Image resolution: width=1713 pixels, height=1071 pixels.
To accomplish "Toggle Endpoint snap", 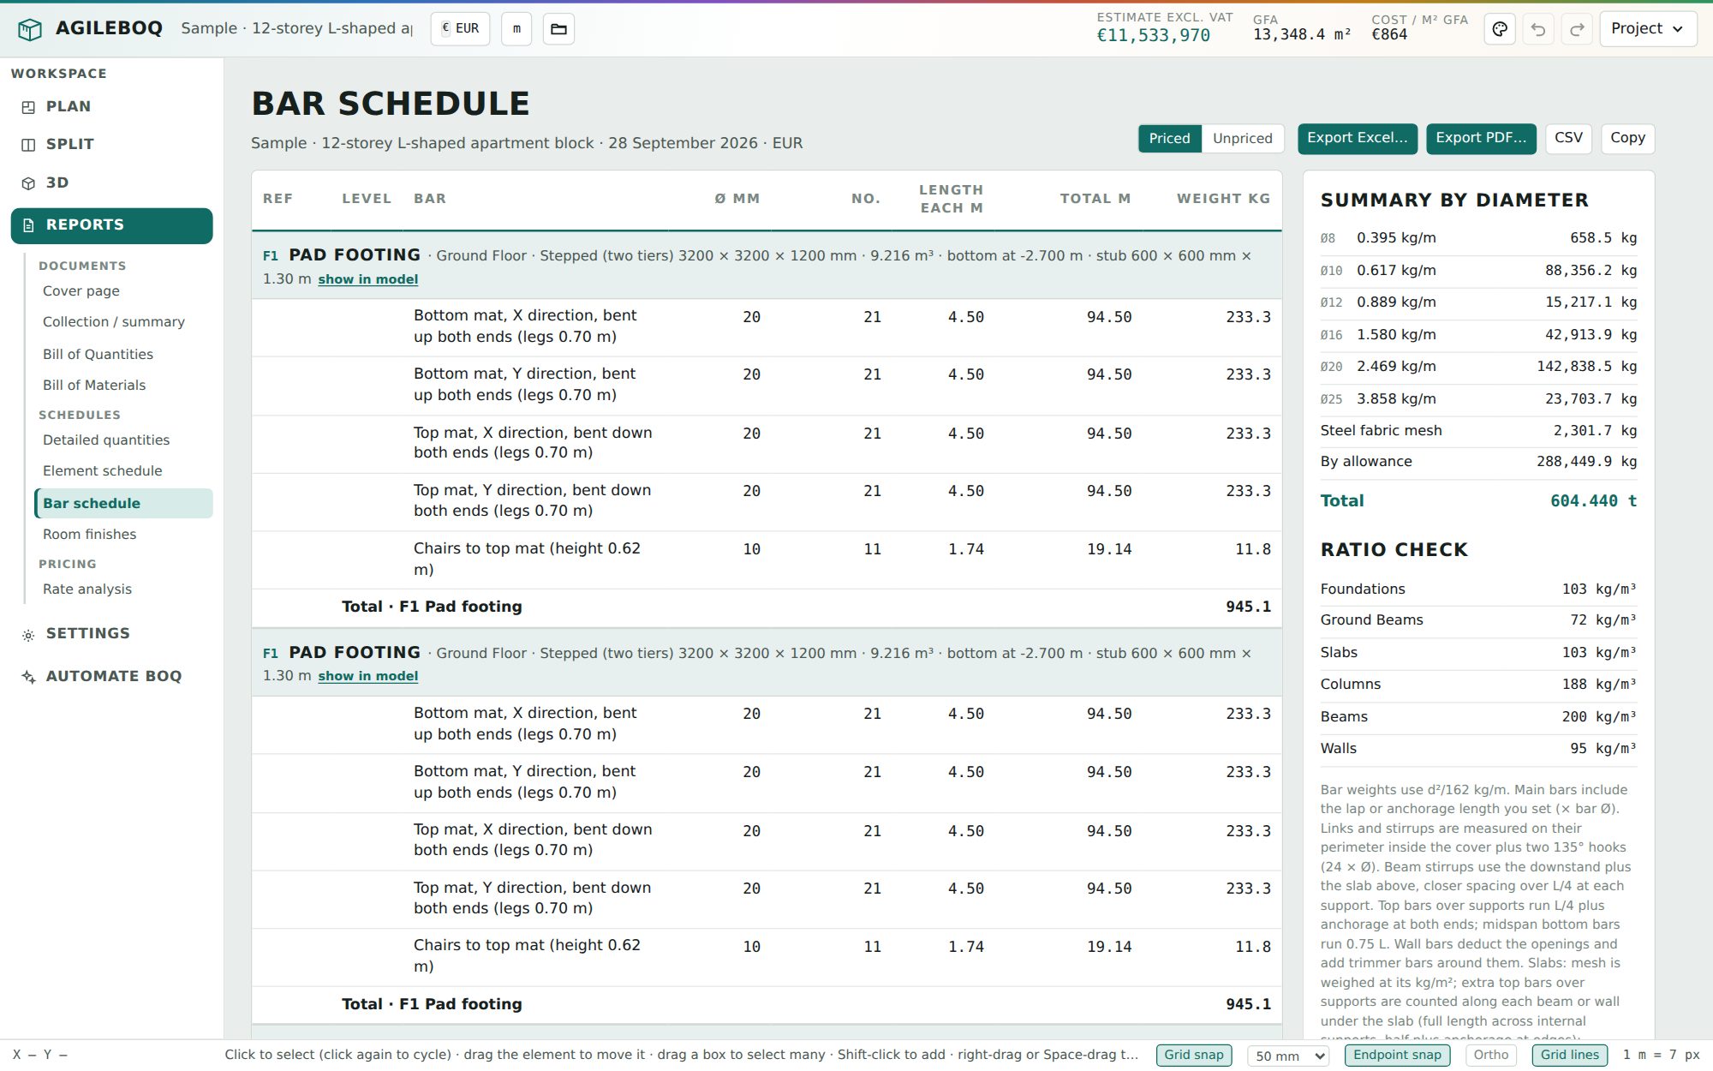I will (x=1397, y=1055).
